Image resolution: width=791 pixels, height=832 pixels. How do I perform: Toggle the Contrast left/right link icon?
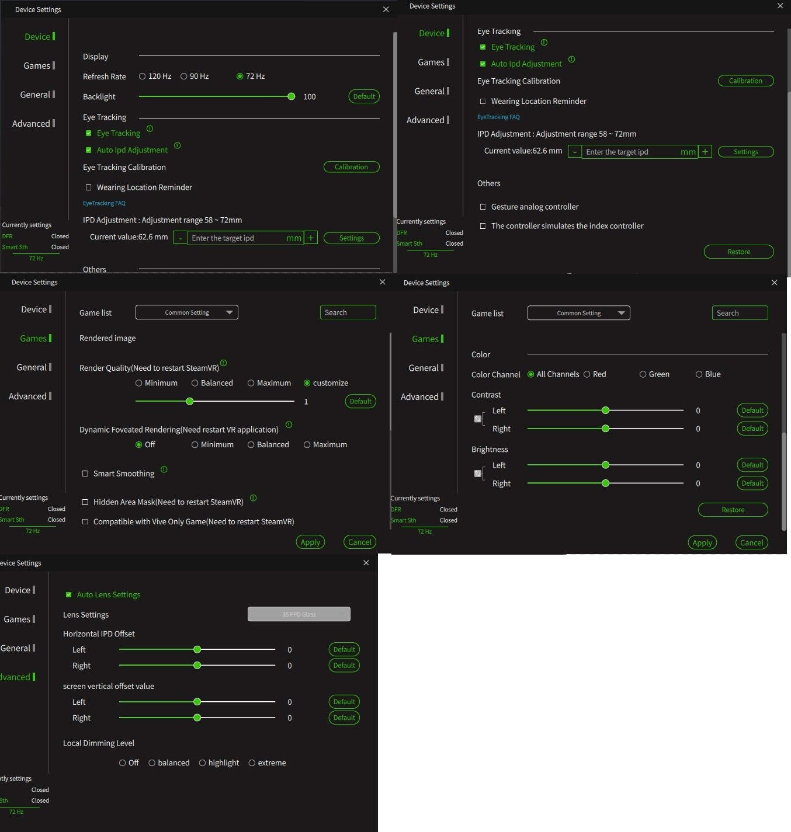[478, 419]
